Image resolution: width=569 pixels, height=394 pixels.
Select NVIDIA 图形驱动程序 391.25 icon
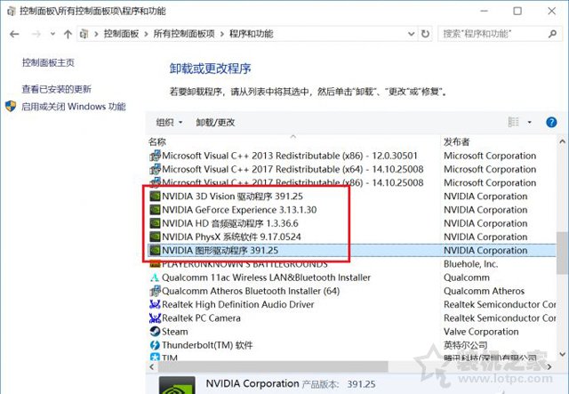[x=155, y=250]
